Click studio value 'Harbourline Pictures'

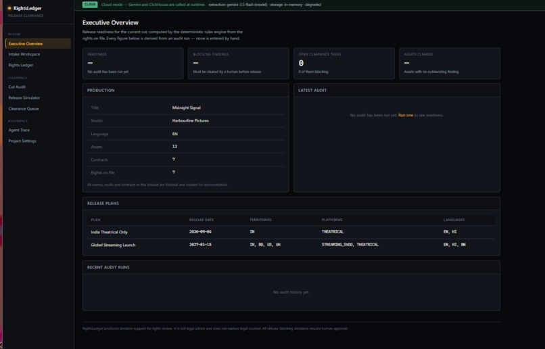(x=191, y=120)
